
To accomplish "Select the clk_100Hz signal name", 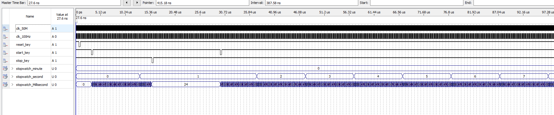I will [23, 37].
